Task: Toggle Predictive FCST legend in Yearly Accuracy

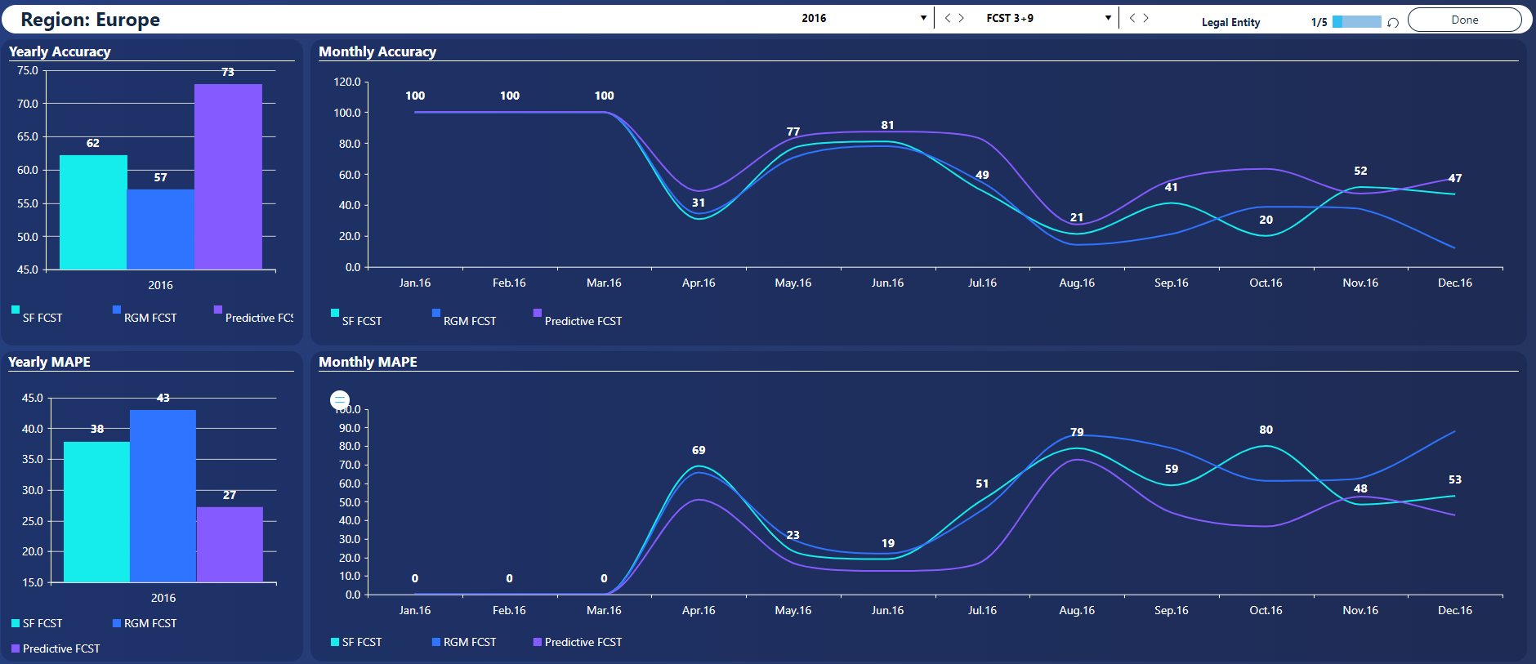Action: tap(253, 315)
